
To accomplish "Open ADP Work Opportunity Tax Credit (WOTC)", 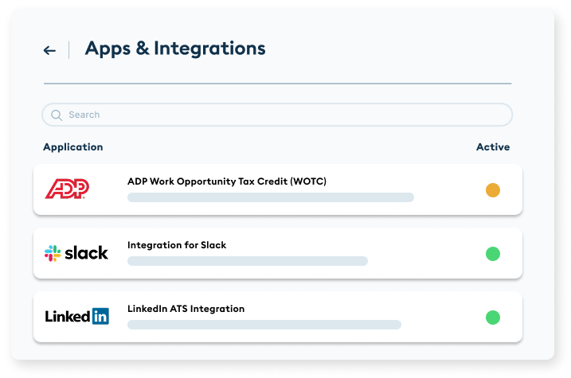I will (x=227, y=181).
